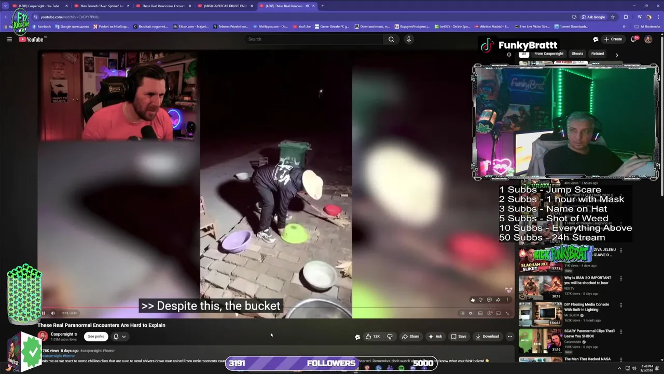This screenshot has height=374, width=664.
Task: Click the comment icon in the player overlay
Action: pyautogui.click(x=489, y=300)
